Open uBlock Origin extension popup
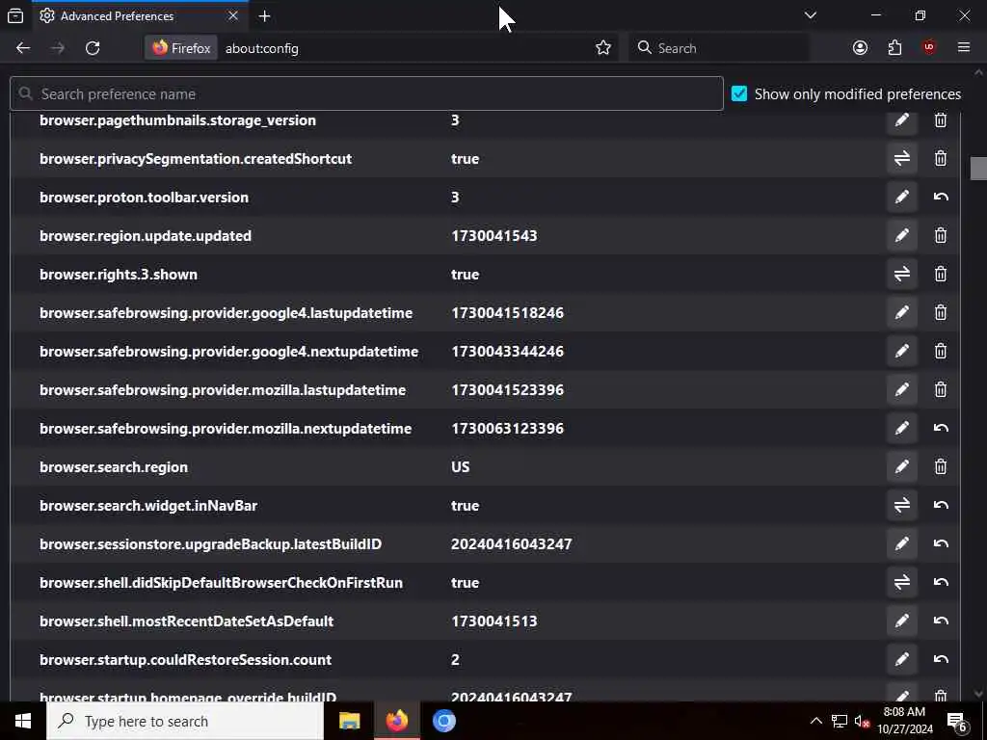The width and height of the screenshot is (987, 740). [929, 48]
